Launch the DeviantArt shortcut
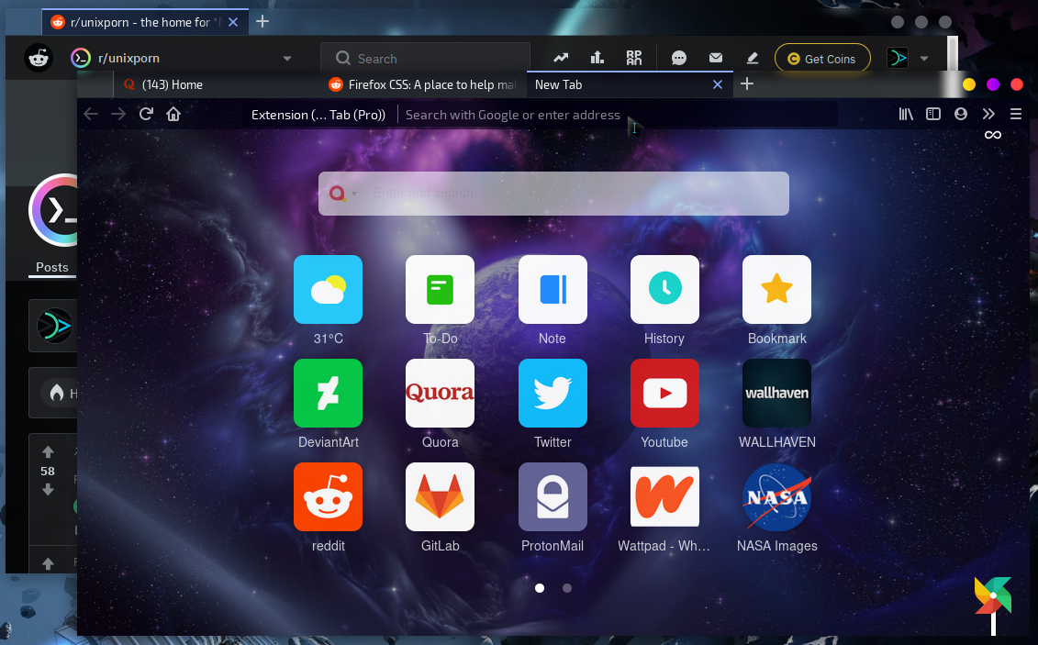The width and height of the screenshot is (1038, 645). click(x=328, y=393)
